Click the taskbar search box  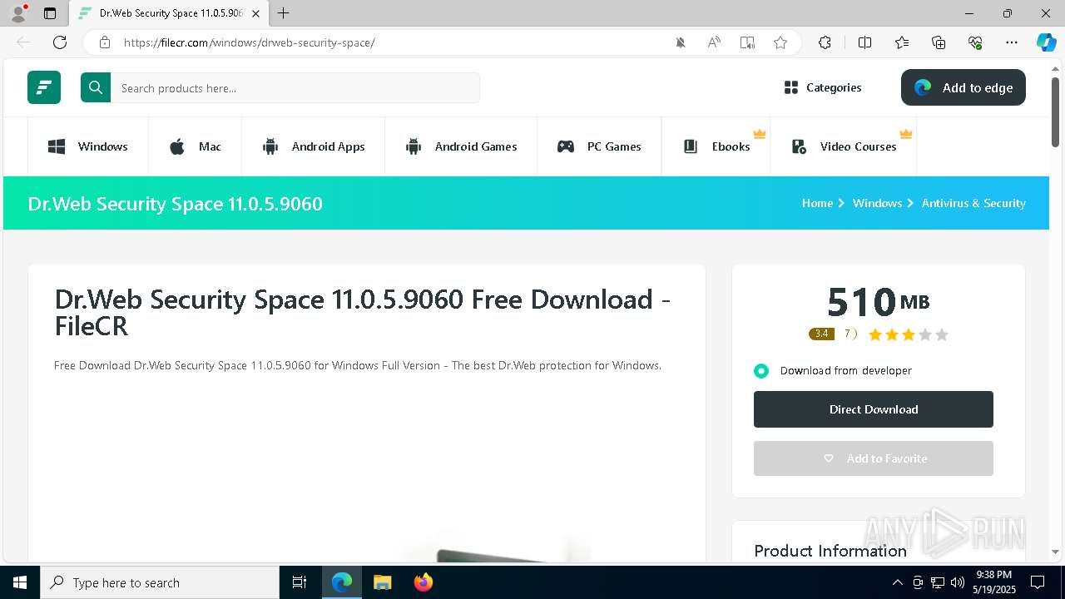[160, 582]
